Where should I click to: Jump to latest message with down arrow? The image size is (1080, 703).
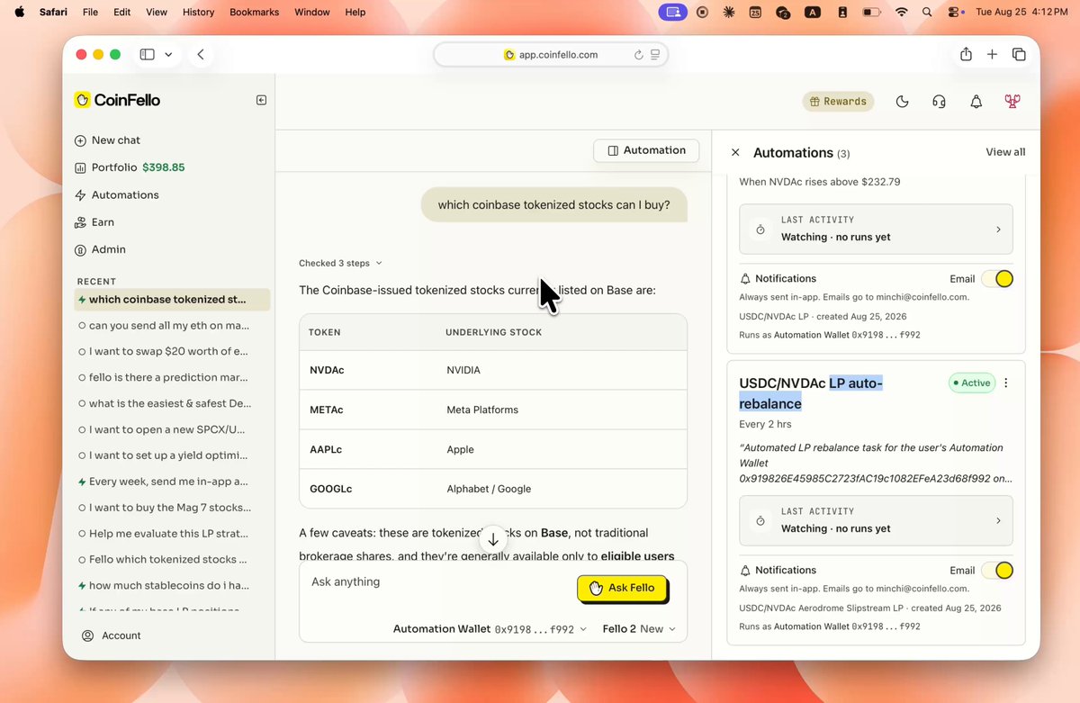(493, 540)
